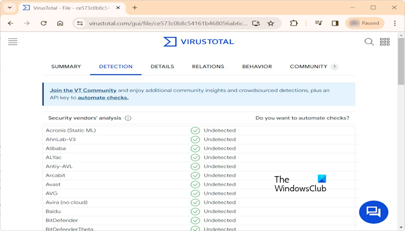Image resolution: width=405 pixels, height=231 pixels.
Task: Click Do you want to automate checks?
Action: (302, 118)
